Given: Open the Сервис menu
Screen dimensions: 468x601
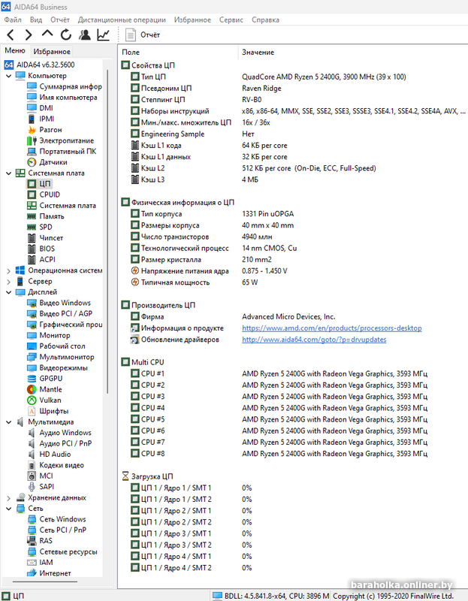Looking at the screenshot, I should 231,20.
